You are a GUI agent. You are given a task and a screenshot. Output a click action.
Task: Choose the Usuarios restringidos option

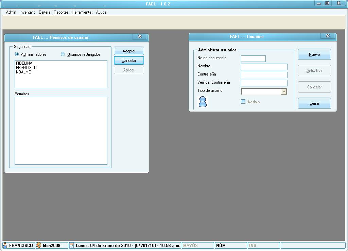click(x=63, y=54)
